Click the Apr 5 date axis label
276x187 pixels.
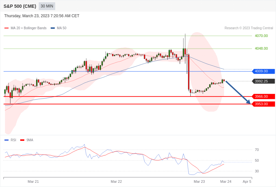pyautogui.click(x=247, y=181)
